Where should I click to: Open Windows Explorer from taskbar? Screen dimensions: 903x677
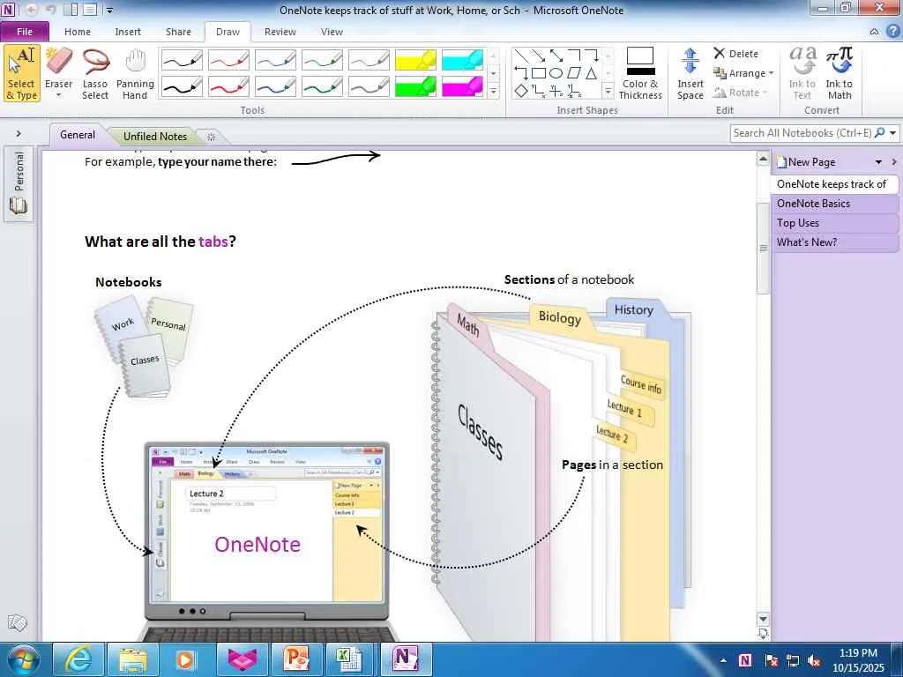click(x=133, y=659)
